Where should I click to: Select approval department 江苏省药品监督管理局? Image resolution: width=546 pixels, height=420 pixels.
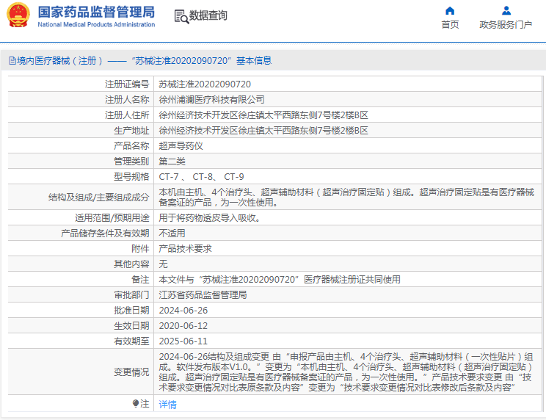click(x=203, y=295)
